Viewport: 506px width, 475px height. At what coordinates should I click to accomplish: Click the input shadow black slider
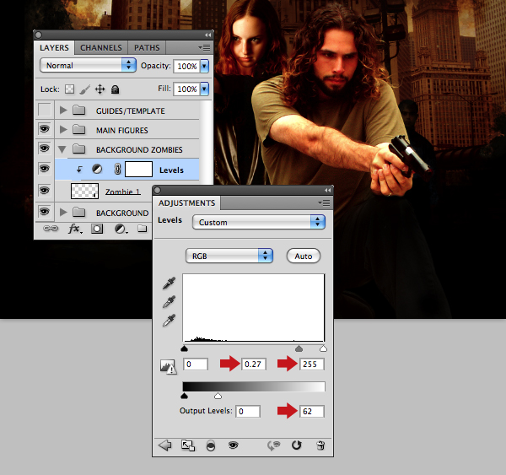(x=184, y=348)
